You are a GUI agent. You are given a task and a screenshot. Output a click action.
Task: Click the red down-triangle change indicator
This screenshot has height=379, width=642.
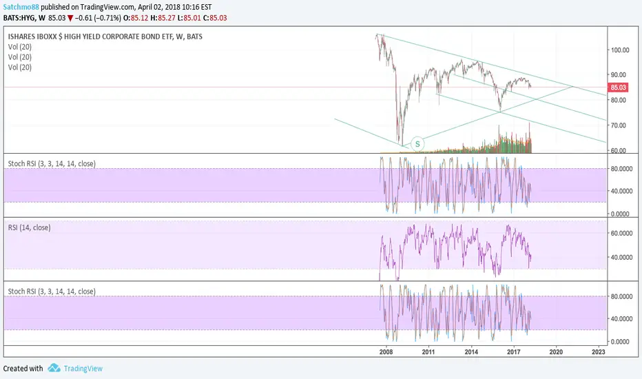[x=70, y=18]
